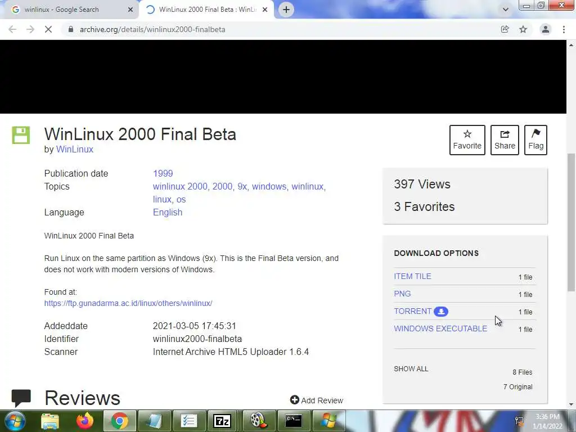Click the Flag button
The height and width of the screenshot is (432, 576).
tap(535, 140)
